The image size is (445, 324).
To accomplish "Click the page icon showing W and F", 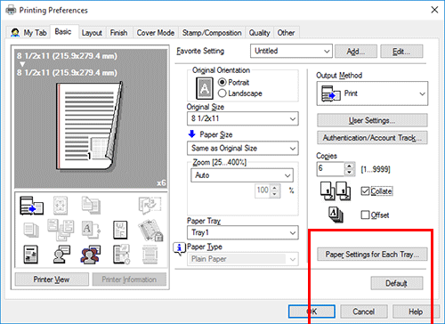I will click(120, 230).
